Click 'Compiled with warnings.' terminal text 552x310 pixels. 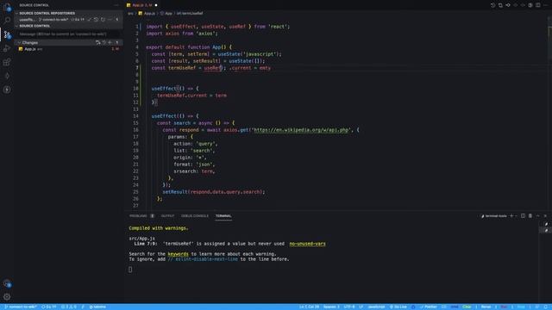click(159, 228)
